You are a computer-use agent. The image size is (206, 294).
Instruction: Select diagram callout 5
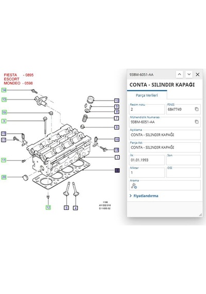click(x=66, y=208)
